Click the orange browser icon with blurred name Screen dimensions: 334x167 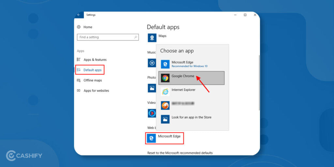165,105
